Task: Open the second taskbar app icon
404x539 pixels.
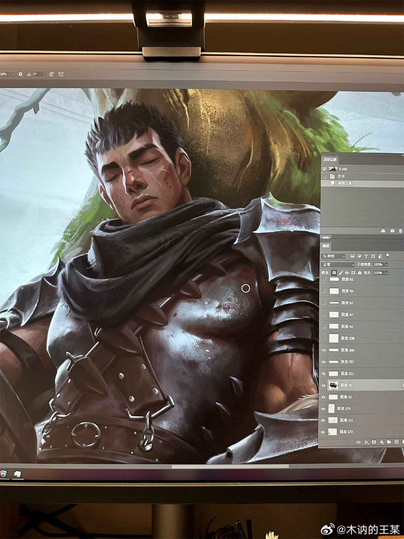Action: point(18,474)
